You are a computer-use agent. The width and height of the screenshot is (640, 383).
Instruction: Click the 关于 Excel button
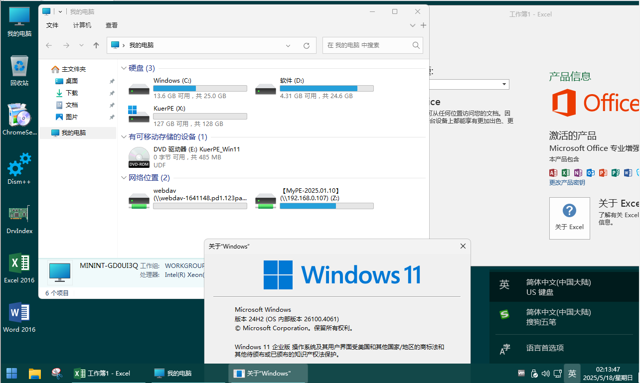click(569, 218)
